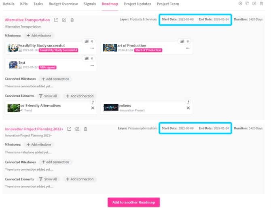The width and height of the screenshot is (271, 208).
Task: Click the Test milestone thumbnail
Action: pyautogui.click(x=13, y=65)
